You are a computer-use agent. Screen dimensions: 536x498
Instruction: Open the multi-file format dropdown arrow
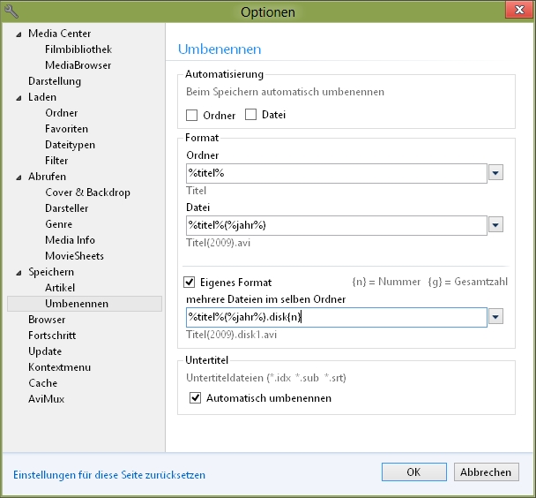coord(495,317)
